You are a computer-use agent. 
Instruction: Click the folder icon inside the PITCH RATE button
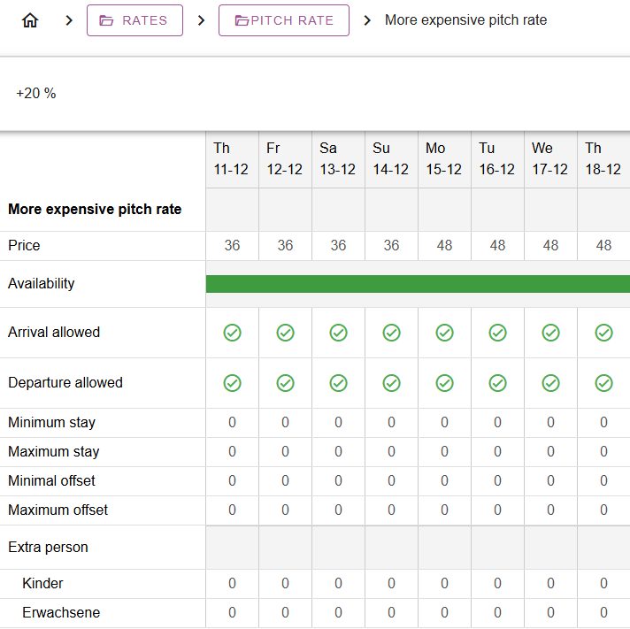click(242, 20)
